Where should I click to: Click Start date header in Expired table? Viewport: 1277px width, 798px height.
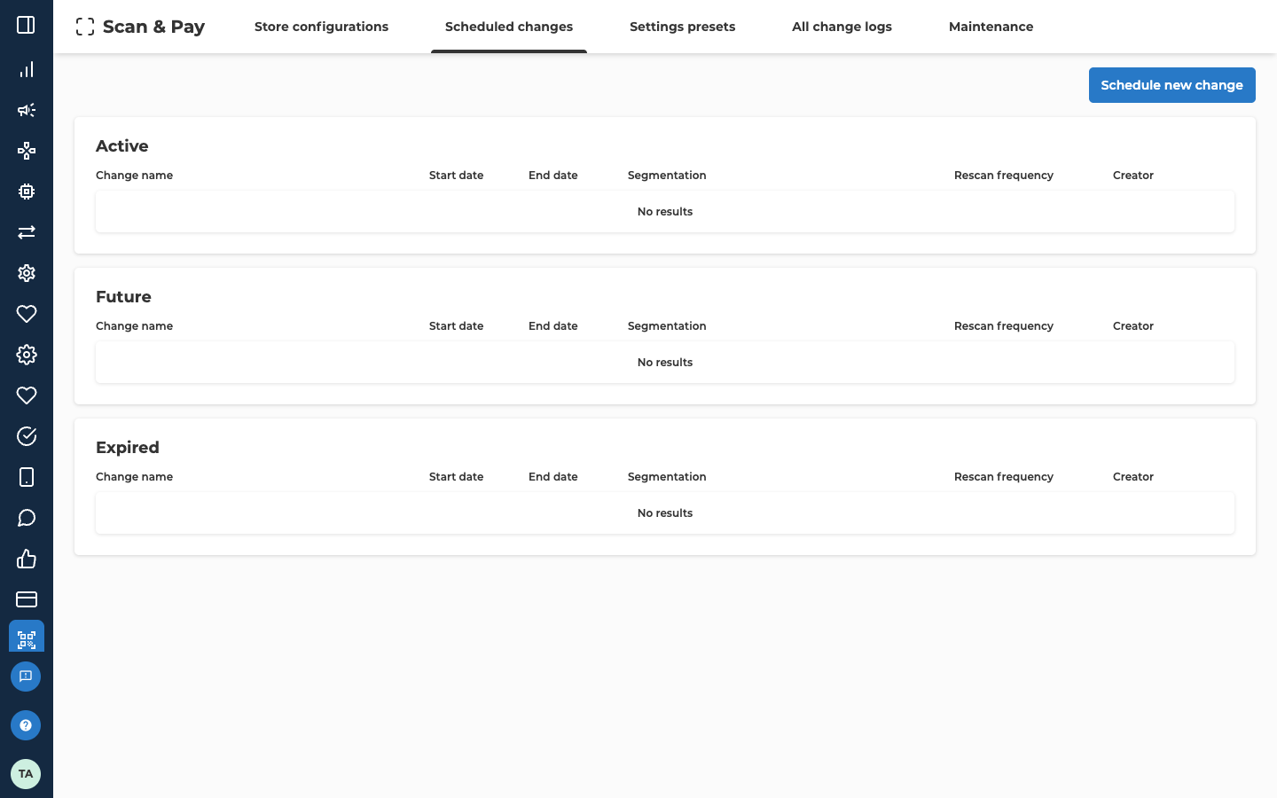[457, 477]
